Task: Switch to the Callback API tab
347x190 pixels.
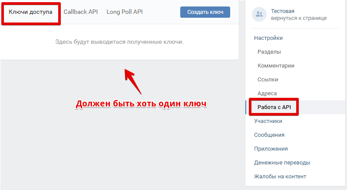Action: 80,12
